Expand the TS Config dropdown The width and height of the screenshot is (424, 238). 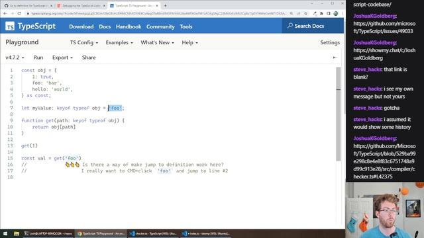click(x=84, y=42)
